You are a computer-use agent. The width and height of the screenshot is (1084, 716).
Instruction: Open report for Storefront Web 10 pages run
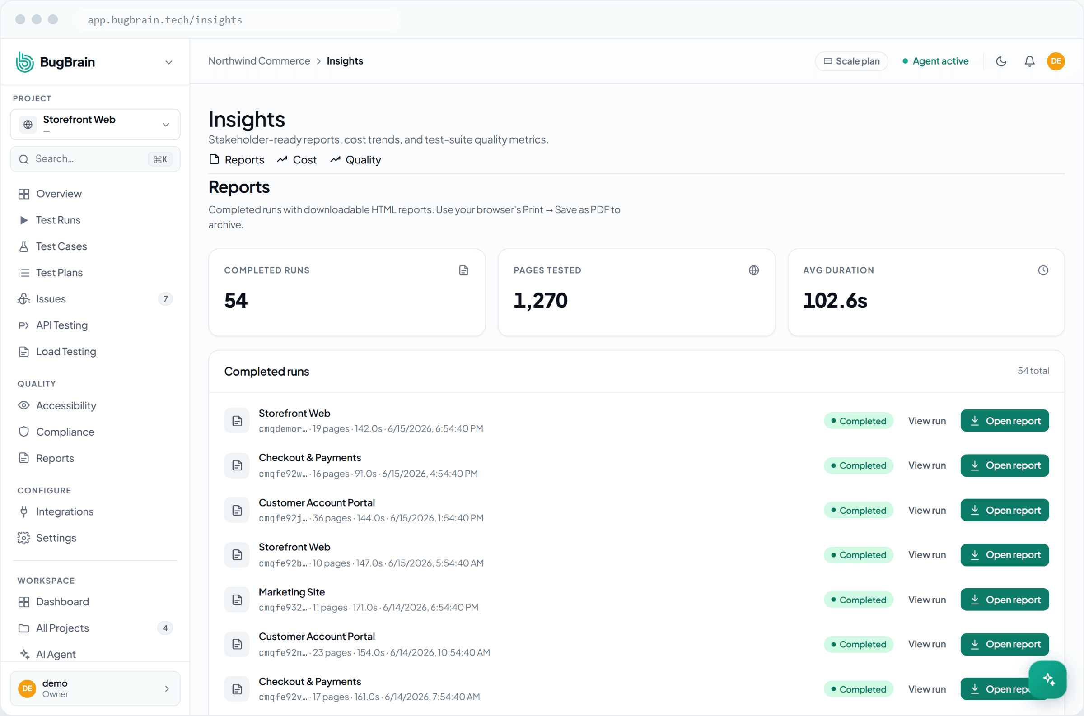point(1005,555)
